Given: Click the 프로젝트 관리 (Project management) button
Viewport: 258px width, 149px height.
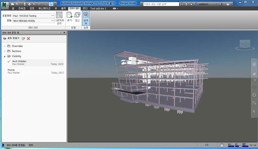Looking at the screenshot, I should (59, 18).
